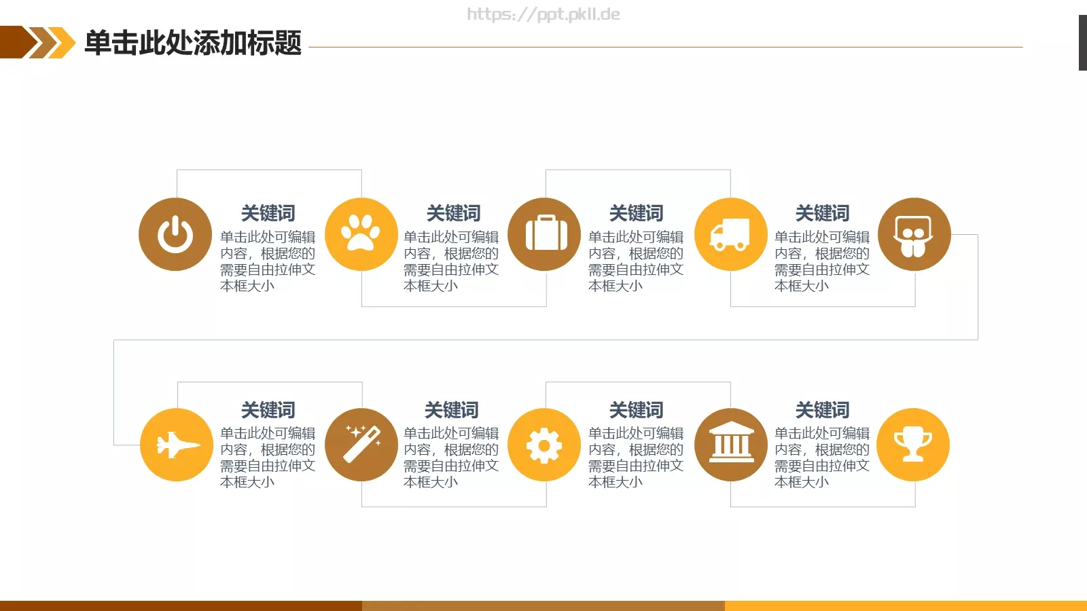Select '关键词' heading next to paw icon
This screenshot has width=1087, height=611.
[x=453, y=213]
